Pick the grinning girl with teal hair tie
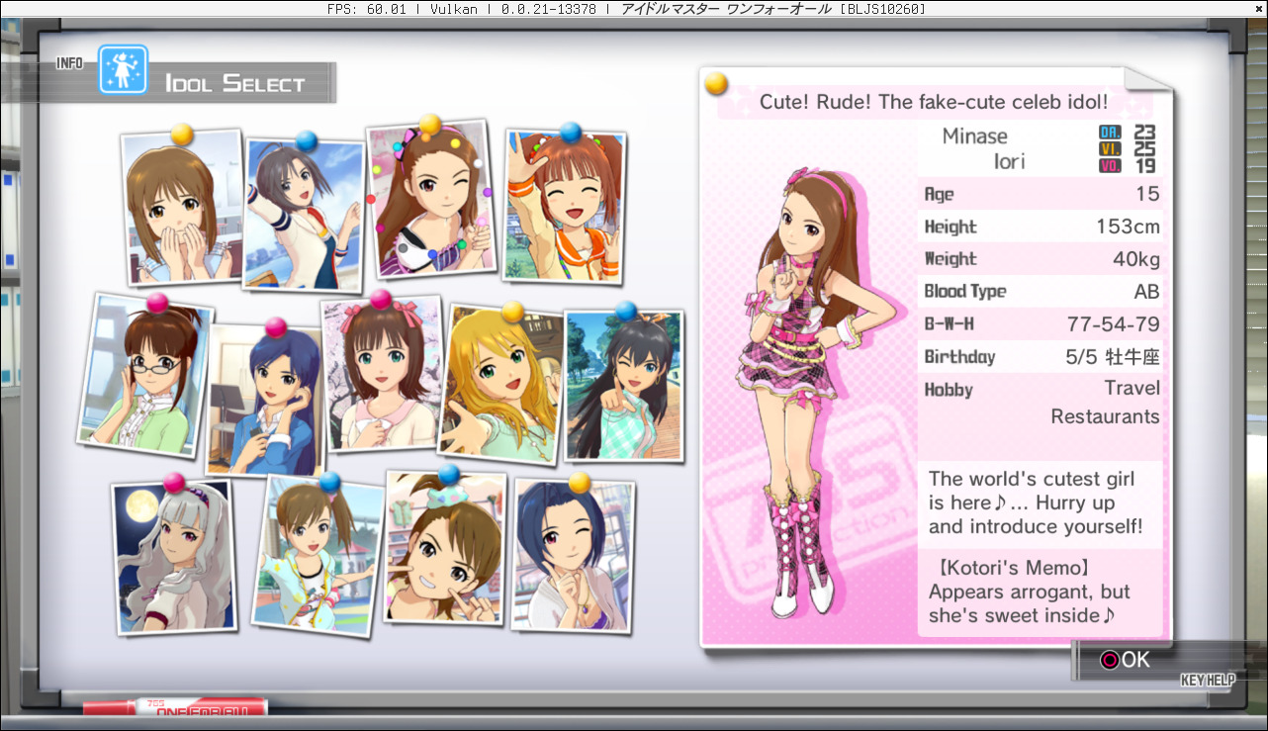The height and width of the screenshot is (731, 1268). tap(446, 547)
